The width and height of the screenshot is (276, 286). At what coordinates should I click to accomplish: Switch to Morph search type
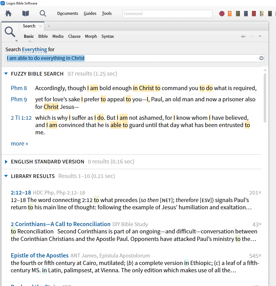point(91,36)
